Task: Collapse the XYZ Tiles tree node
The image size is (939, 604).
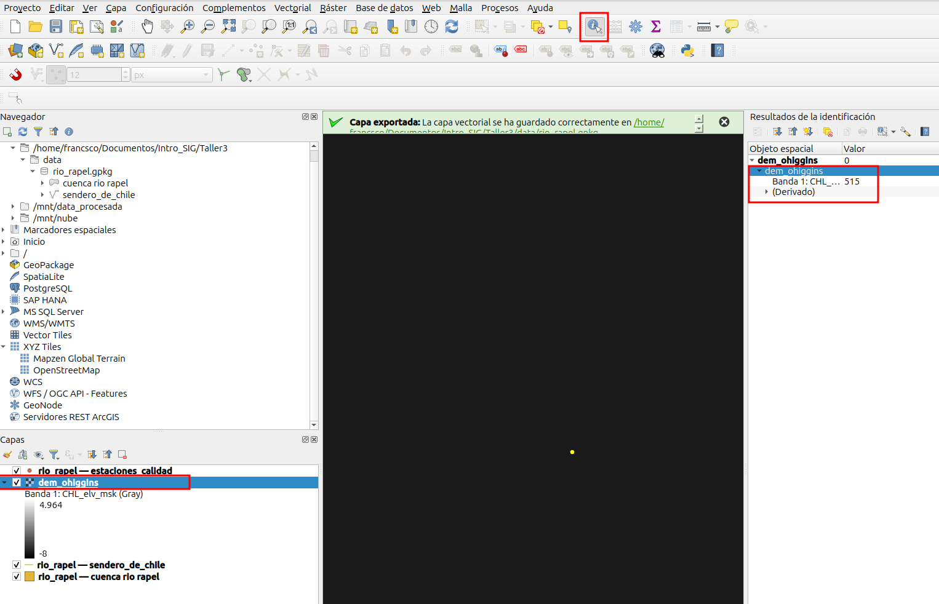Action: click(4, 347)
